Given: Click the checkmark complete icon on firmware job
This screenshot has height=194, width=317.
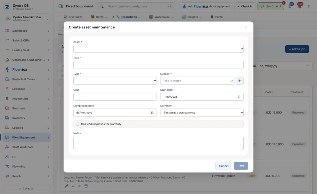Looking at the screenshot, I should pos(73,186).
